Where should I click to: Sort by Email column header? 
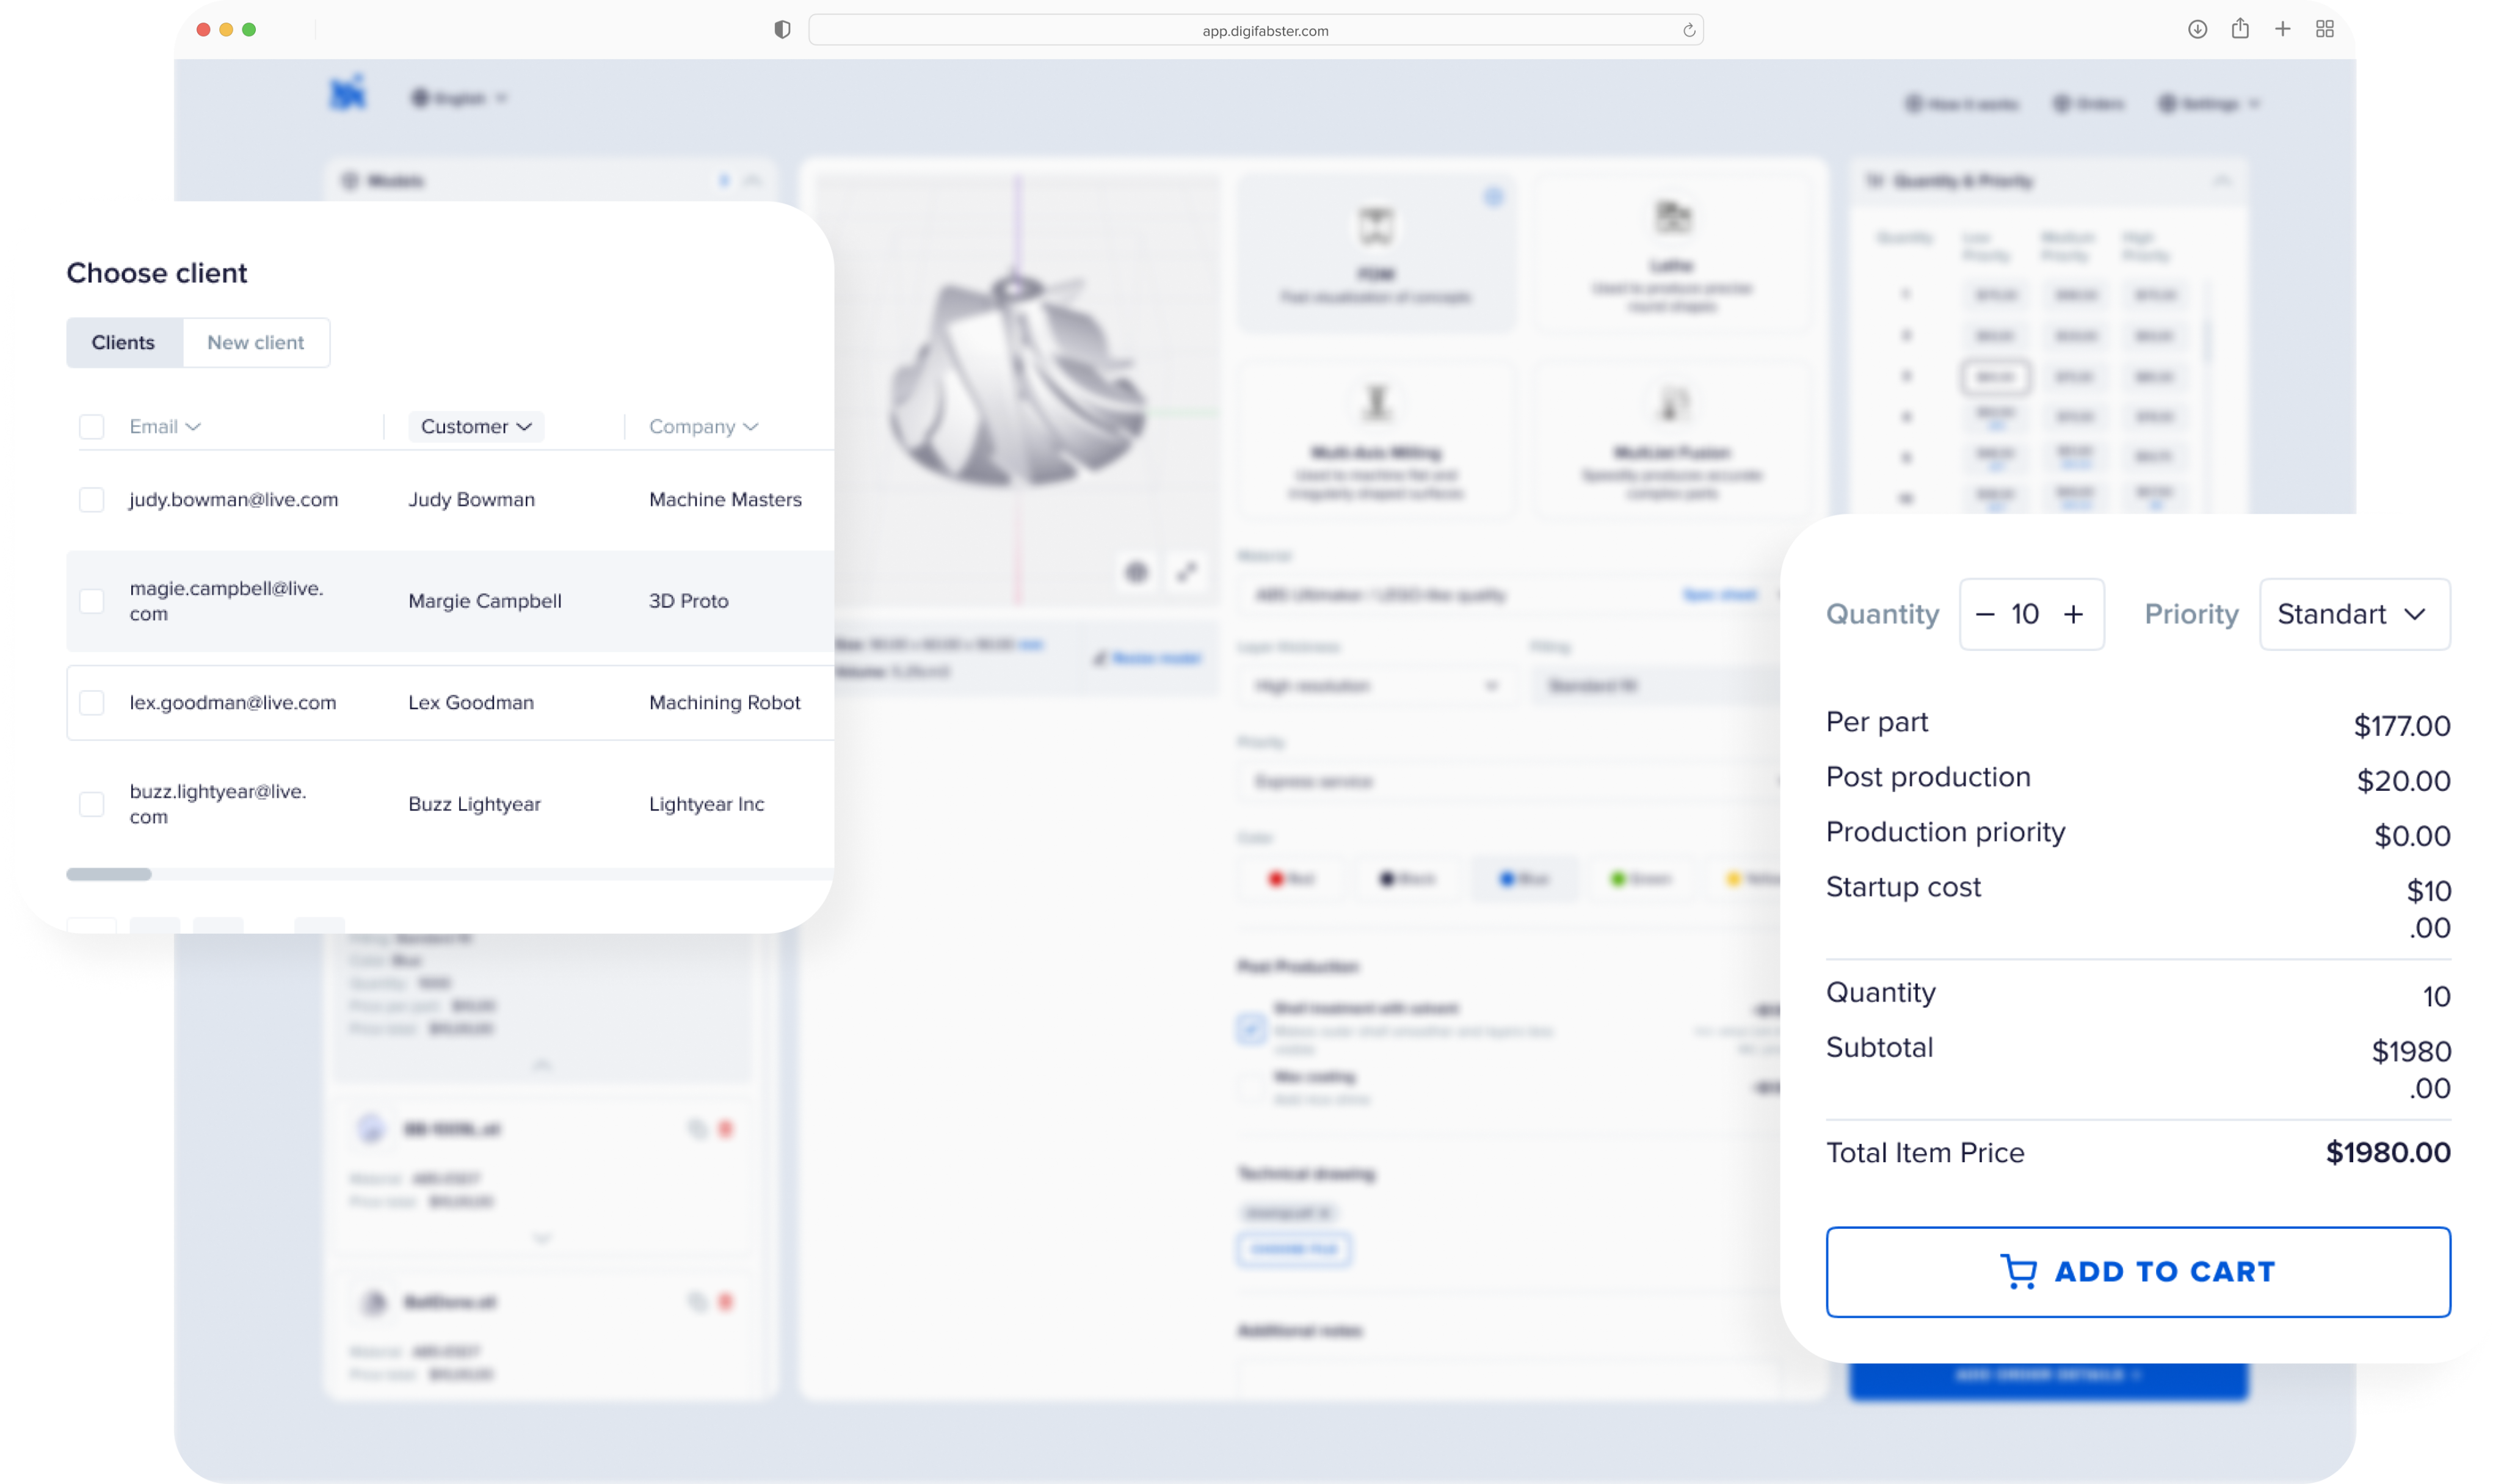pyautogui.click(x=165, y=427)
